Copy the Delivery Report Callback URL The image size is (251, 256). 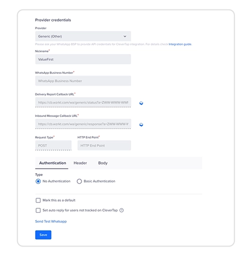point(141,103)
